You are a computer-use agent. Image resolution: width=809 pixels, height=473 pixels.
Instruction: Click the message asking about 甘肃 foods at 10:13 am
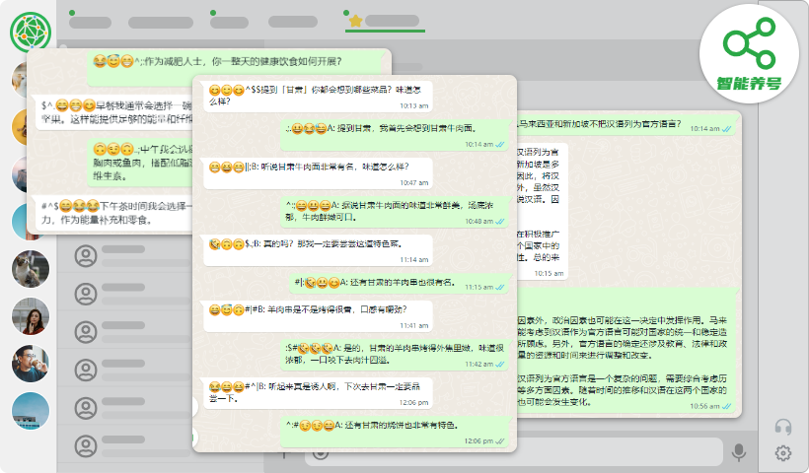318,95
